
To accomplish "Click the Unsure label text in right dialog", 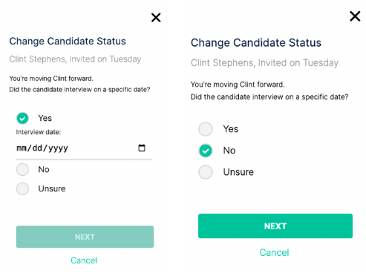I will (238, 172).
